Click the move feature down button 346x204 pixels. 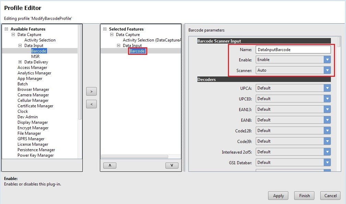[172, 165]
